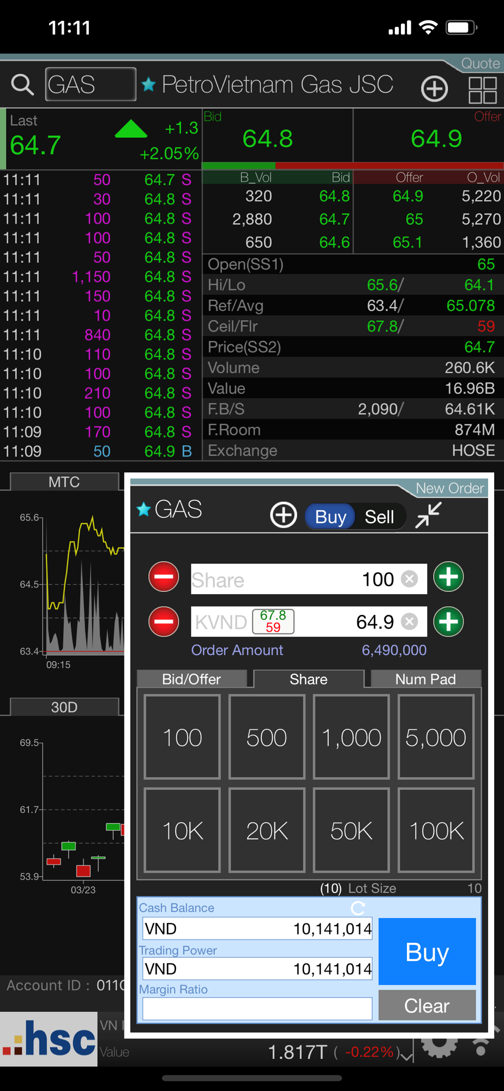Switch to the Num Pad tab
504x1091 pixels.
tap(425, 679)
